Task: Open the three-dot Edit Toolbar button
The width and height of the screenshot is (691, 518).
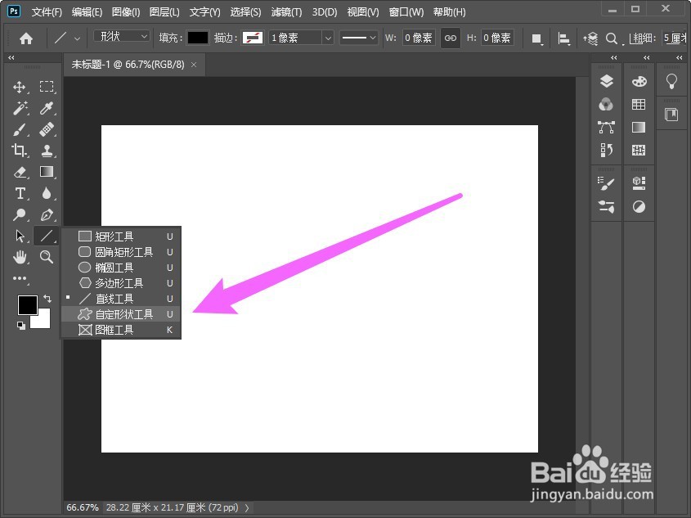Action: click(x=20, y=278)
